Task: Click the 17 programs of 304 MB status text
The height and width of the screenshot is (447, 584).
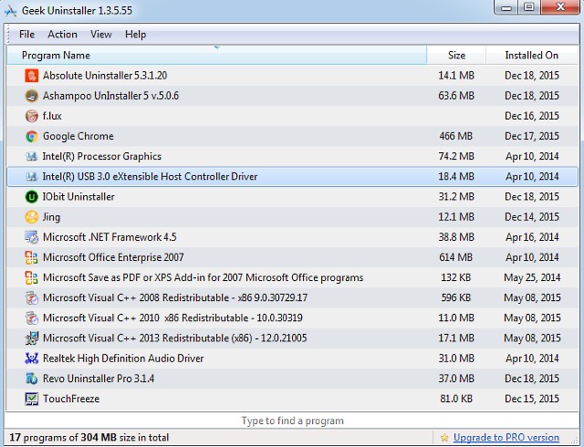Action: tap(89, 437)
